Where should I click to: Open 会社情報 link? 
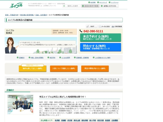[93, 2]
